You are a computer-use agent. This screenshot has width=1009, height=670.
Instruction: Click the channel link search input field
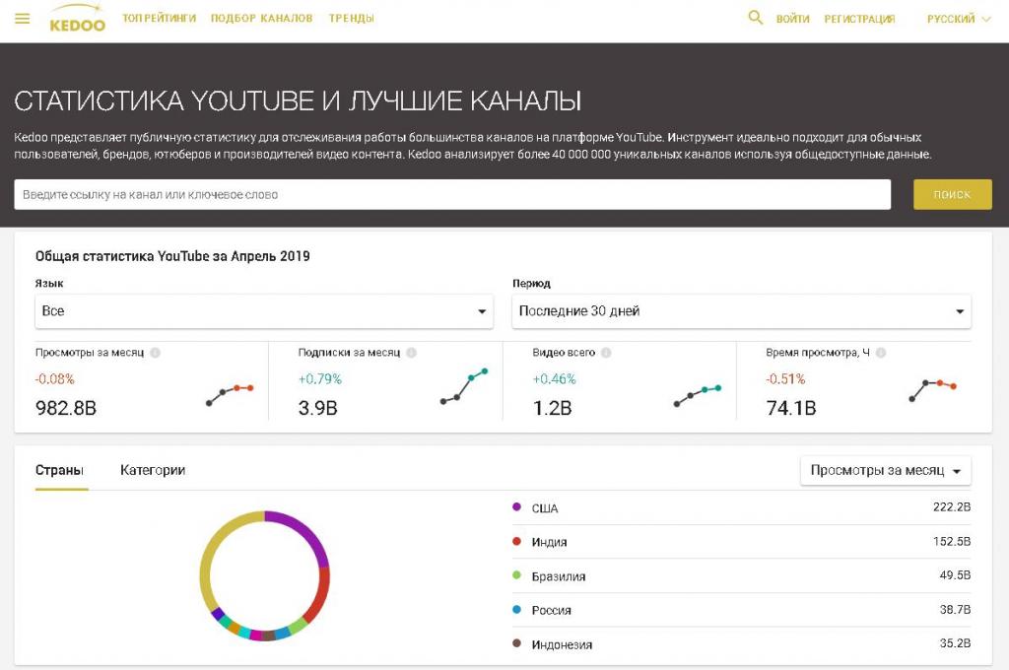tap(452, 194)
